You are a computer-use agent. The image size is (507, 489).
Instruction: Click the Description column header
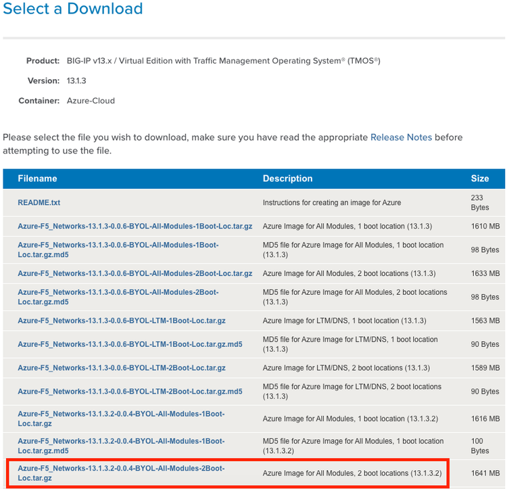tap(287, 179)
